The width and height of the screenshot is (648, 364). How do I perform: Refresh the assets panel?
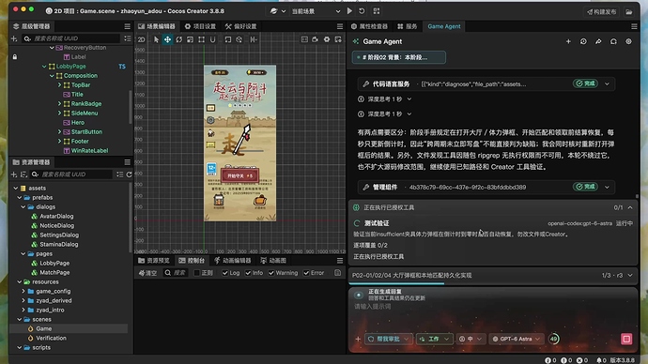pyautogui.click(x=129, y=174)
